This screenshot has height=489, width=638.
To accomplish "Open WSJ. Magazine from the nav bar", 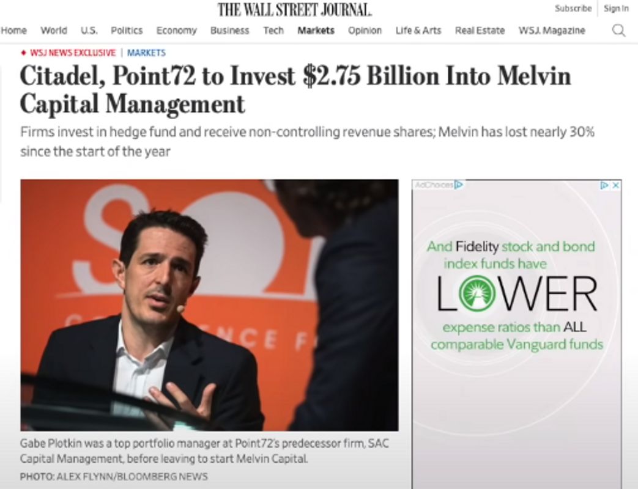I will pyautogui.click(x=552, y=31).
